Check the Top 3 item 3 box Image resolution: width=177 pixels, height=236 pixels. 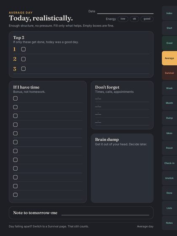coord(23,69)
